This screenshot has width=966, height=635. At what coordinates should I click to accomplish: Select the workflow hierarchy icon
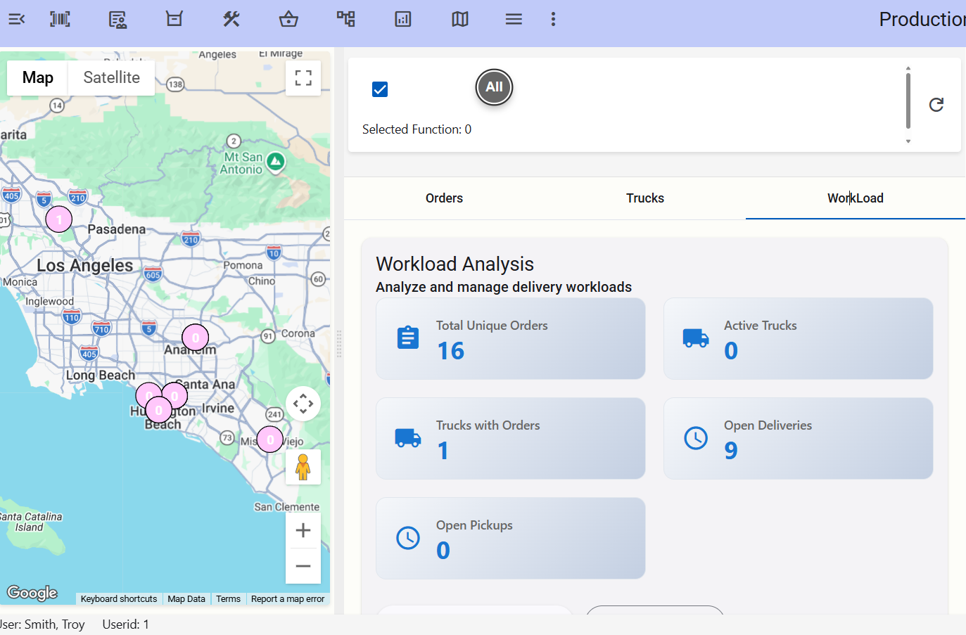[x=345, y=19]
